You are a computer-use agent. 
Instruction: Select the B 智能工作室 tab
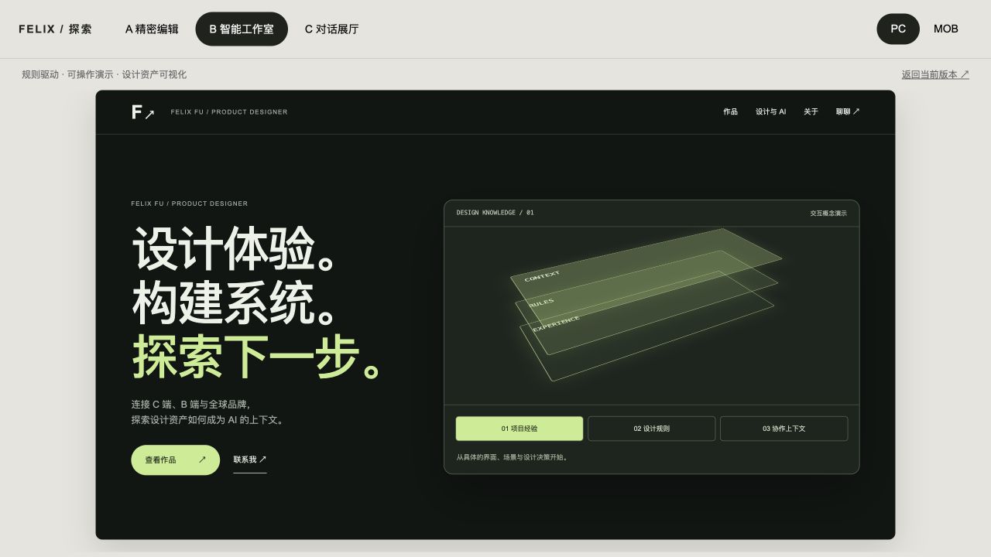pyautogui.click(x=242, y=29)
